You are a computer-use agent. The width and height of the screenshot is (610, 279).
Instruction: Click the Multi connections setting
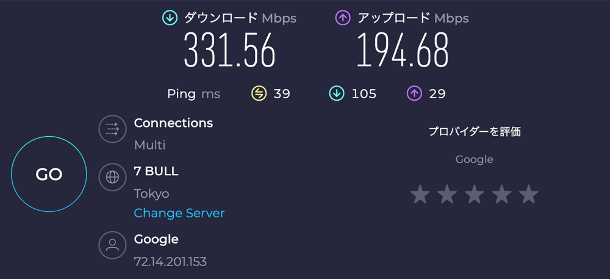[x=149, y=145]
